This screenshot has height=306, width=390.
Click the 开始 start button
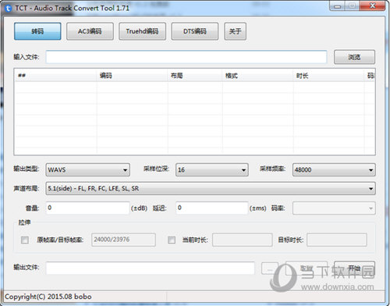coord(354,268)
